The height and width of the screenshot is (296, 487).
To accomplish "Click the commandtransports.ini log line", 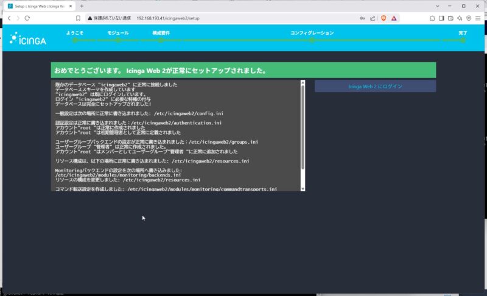I will 166,189.
